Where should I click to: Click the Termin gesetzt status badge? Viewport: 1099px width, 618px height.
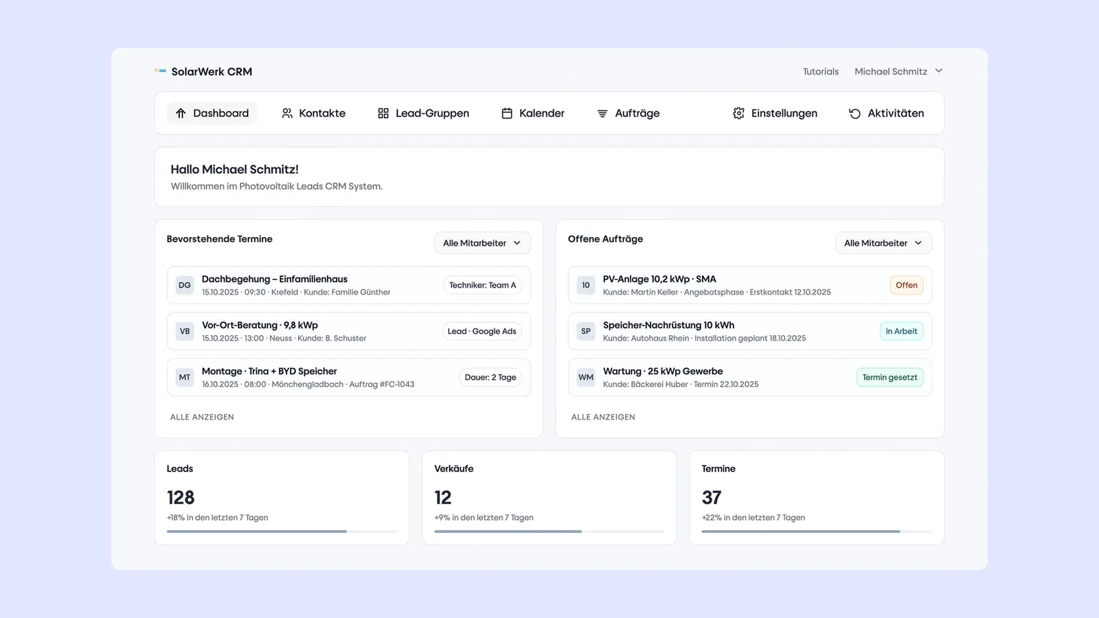[x=890, y=377]
